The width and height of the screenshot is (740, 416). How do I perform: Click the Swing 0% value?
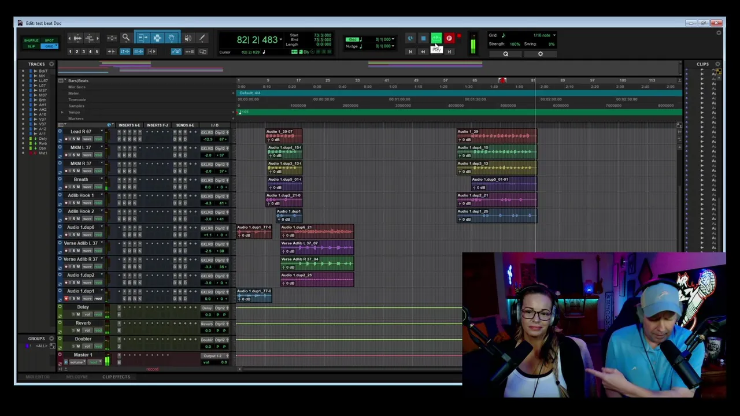coord(552,44)
